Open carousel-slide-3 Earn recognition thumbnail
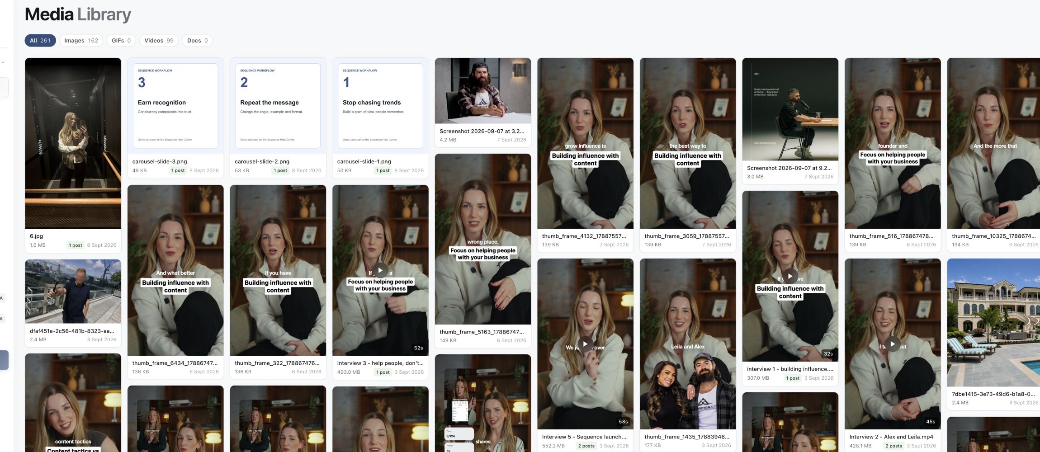This screenshot has width=1040, height=452. coord(175,106)
